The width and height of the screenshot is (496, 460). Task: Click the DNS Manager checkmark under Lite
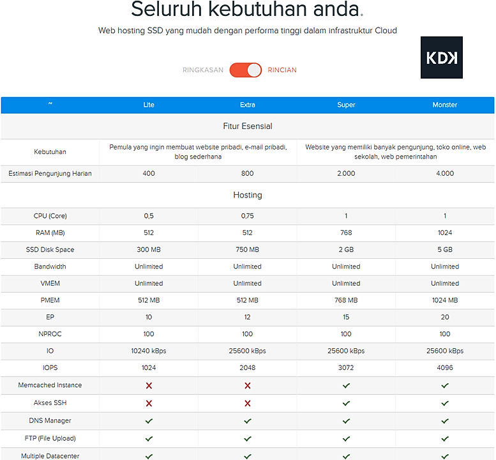(x=149, y=421)
